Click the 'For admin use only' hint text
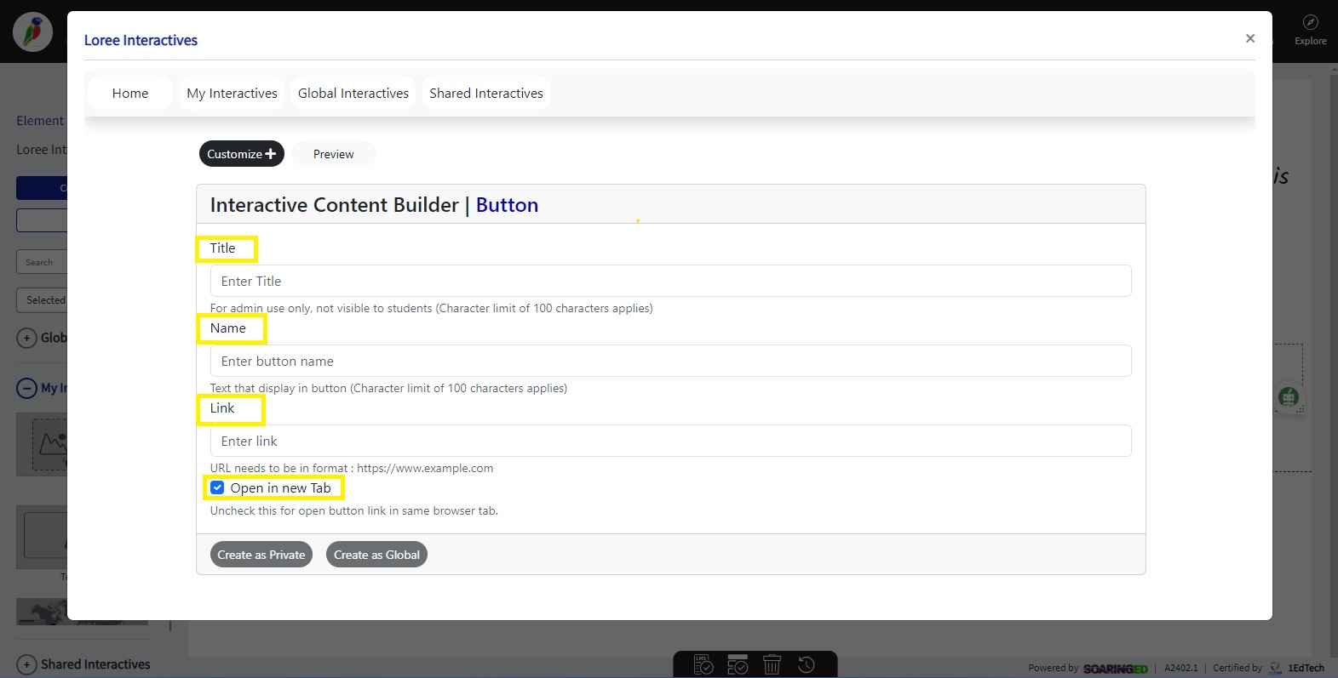This screenshot has width=1338, height=678. tap(431, 308)
